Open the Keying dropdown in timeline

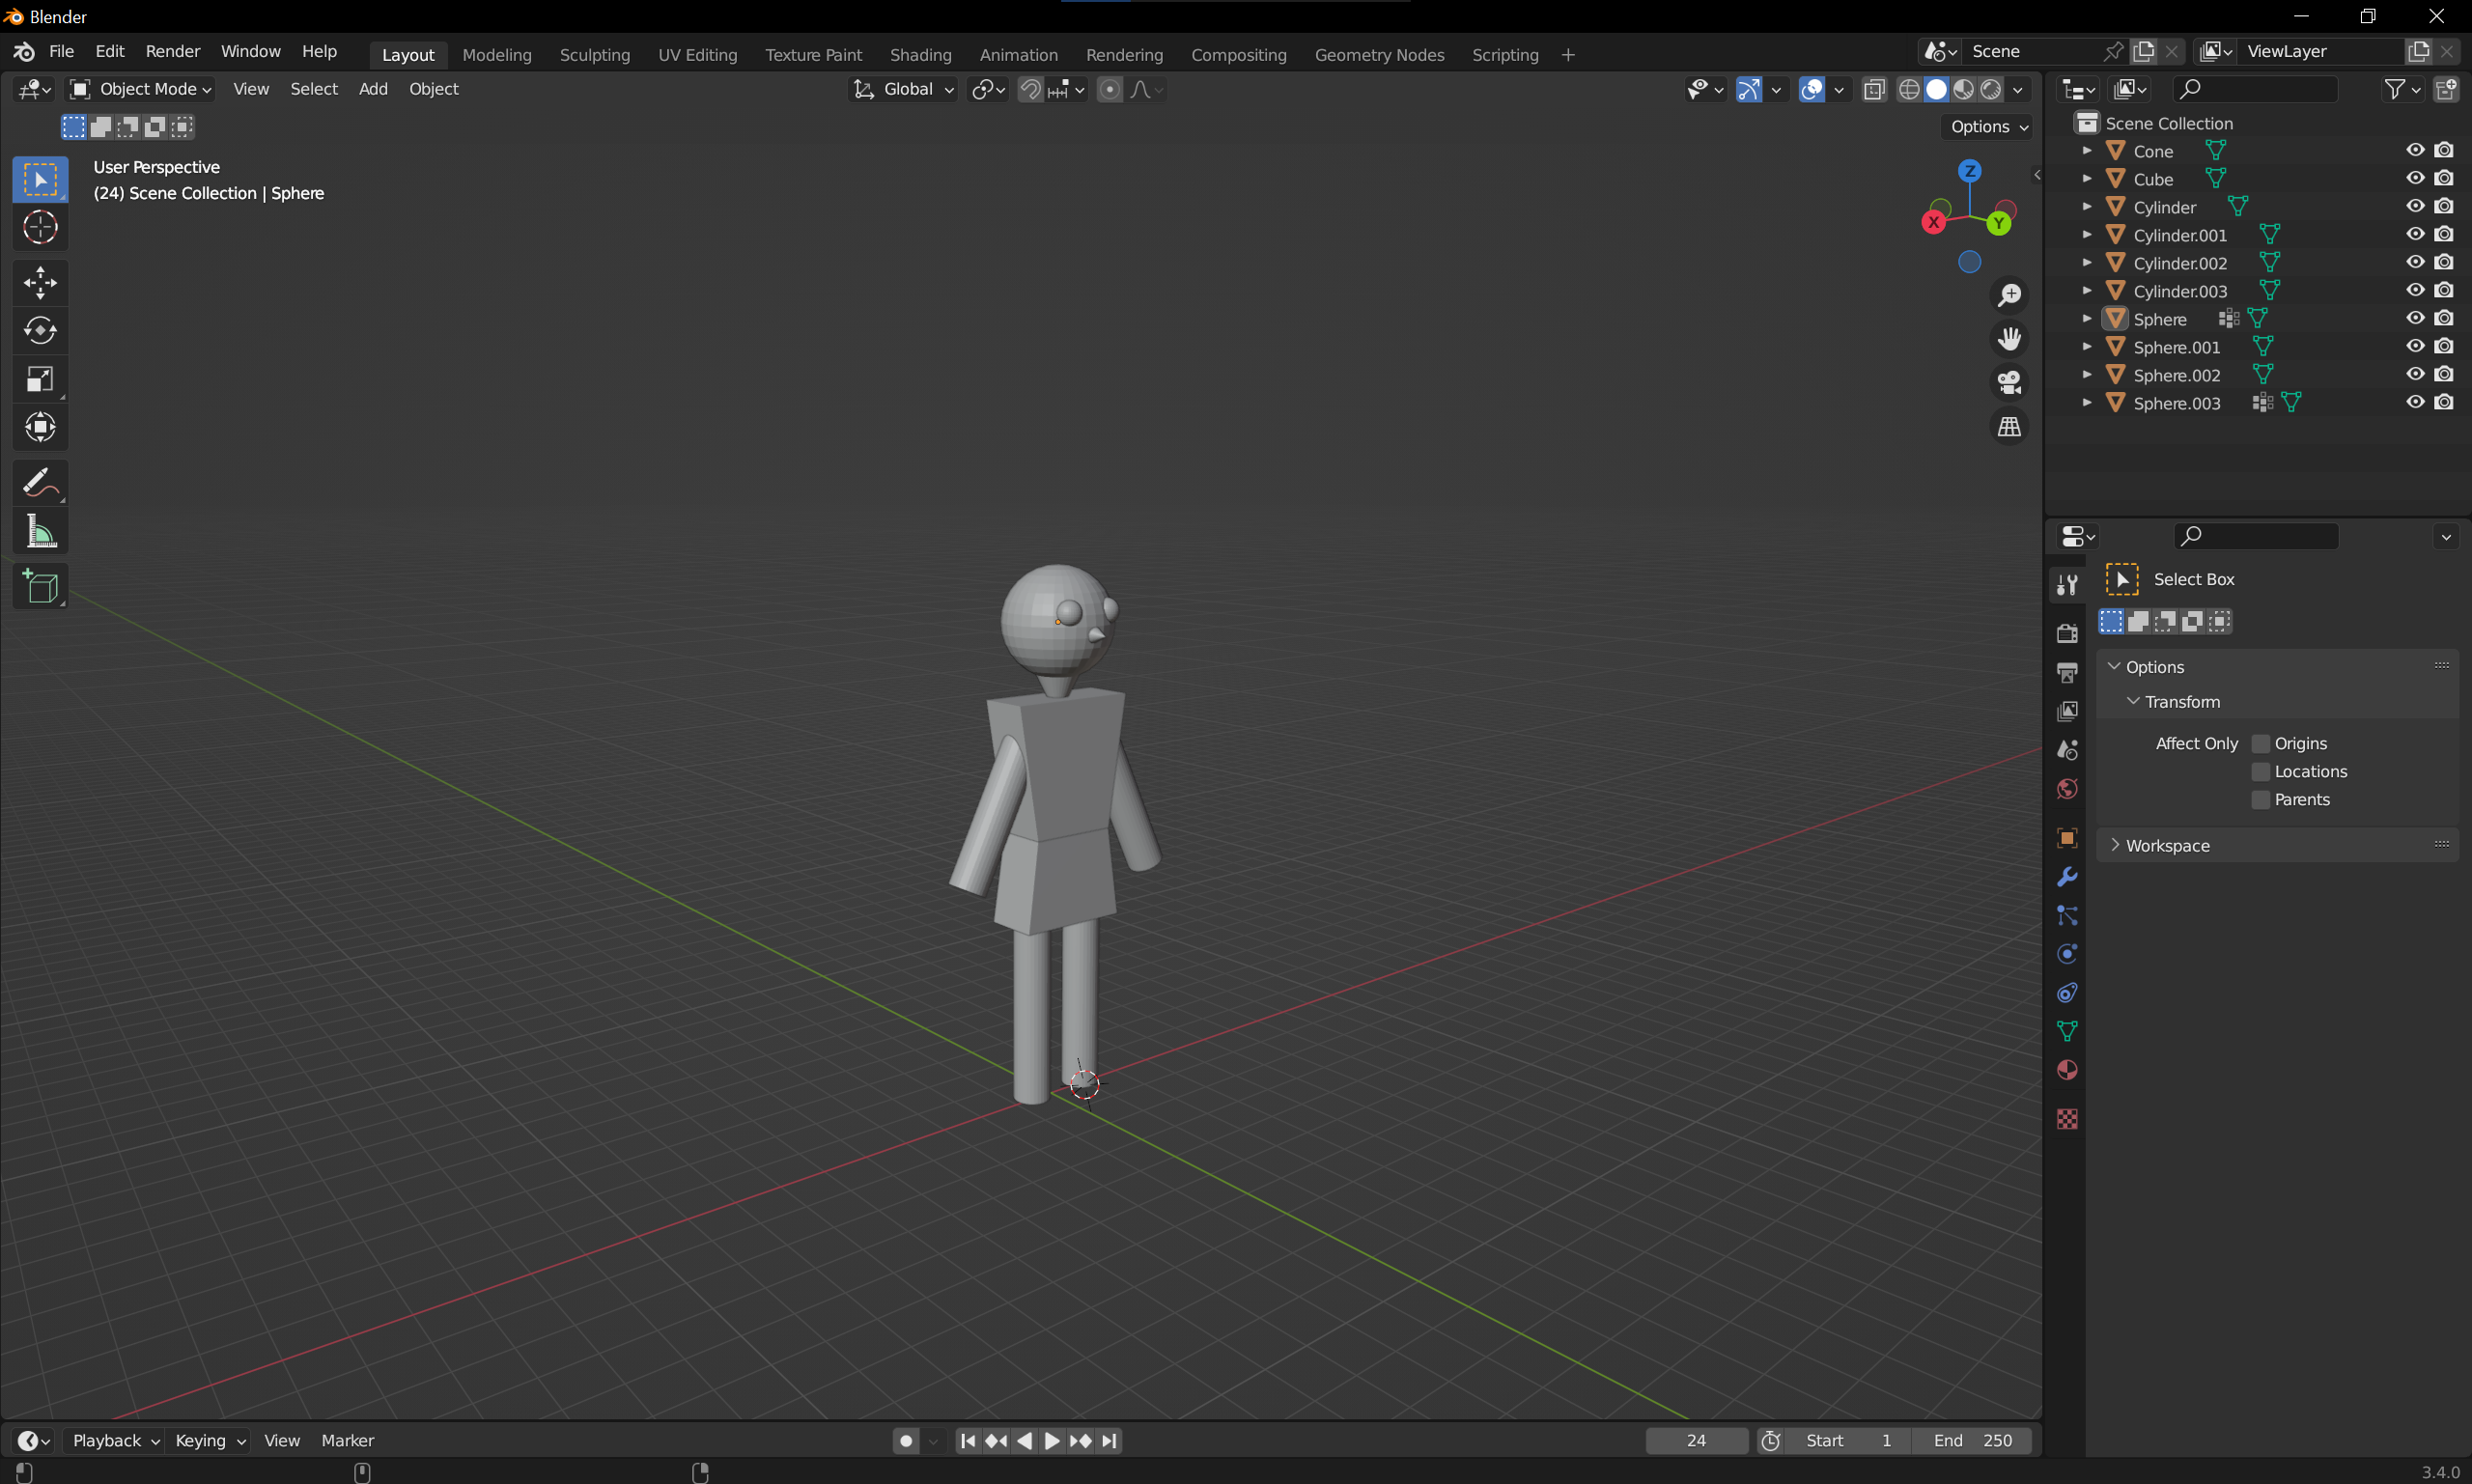[x=209, y=1441]
